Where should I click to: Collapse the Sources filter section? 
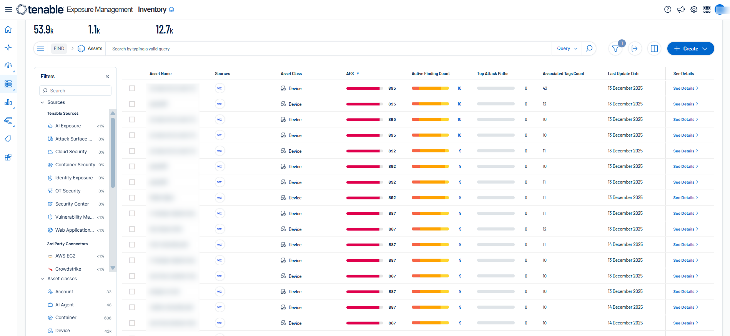point(42,102)
